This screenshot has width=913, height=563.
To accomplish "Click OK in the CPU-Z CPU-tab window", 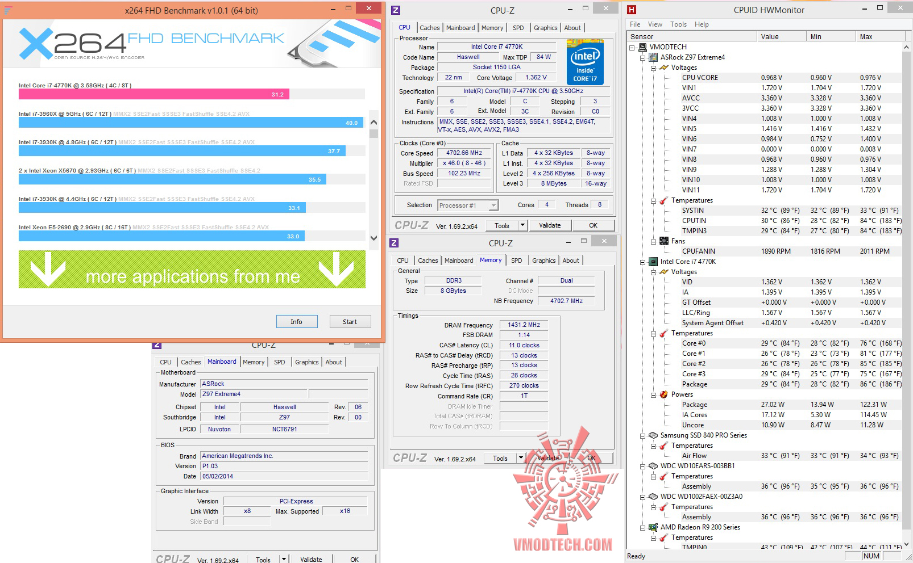I will coord(593,225).
